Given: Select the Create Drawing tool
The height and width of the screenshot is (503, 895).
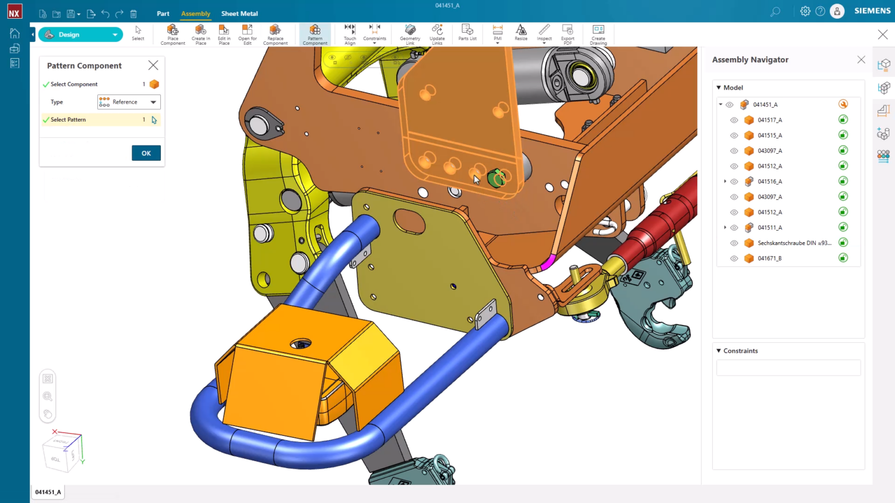Looking at the screenshot, I should [x=598, y=34].
